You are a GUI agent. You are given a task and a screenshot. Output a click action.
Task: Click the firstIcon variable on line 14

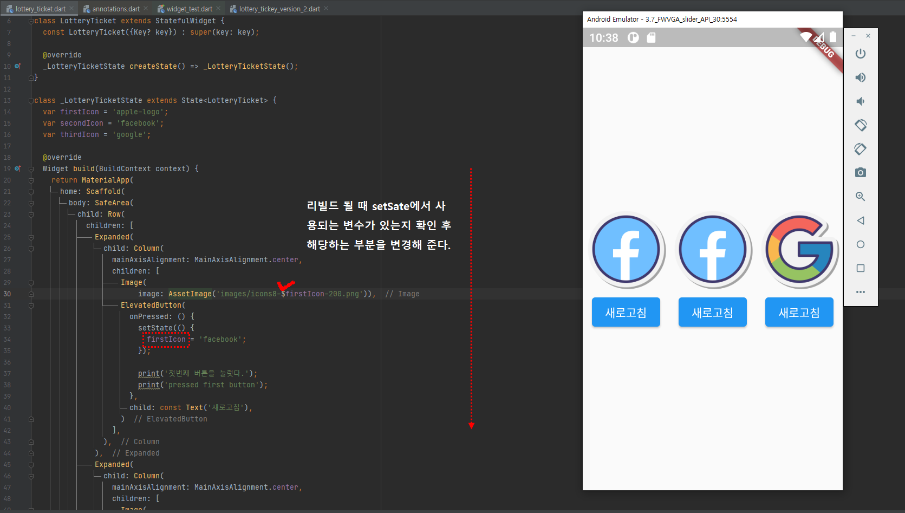80,112
